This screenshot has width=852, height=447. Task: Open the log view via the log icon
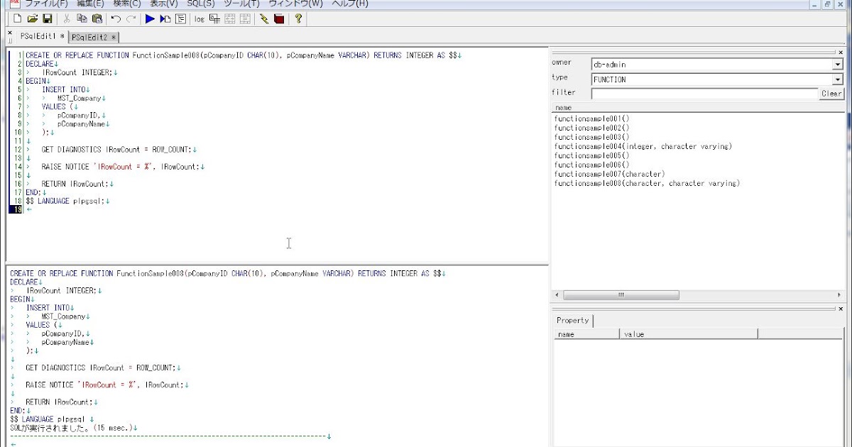(x=200, y=19)
